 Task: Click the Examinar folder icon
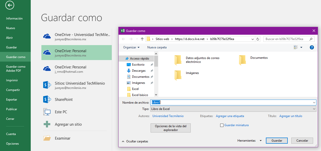point(47,138)
